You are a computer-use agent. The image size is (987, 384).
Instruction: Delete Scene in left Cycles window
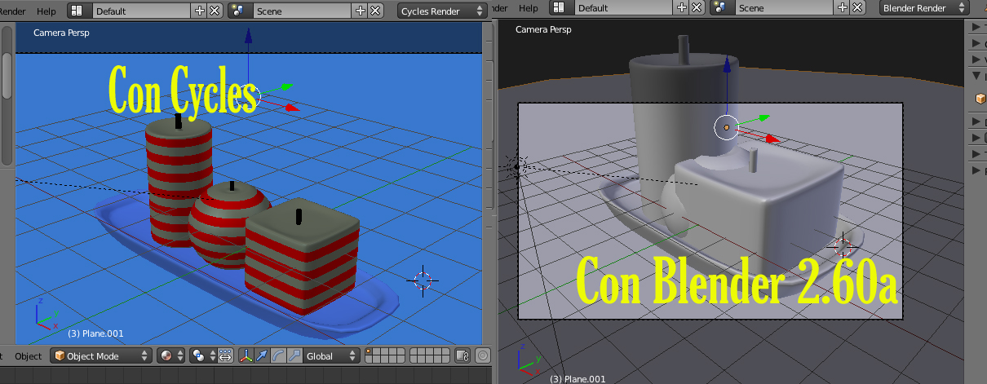[x=375, y=11]
